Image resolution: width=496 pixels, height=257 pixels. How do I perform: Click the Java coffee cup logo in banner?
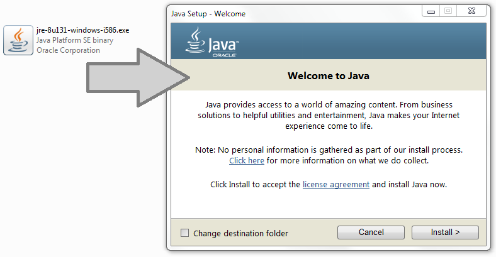[195, 40]
